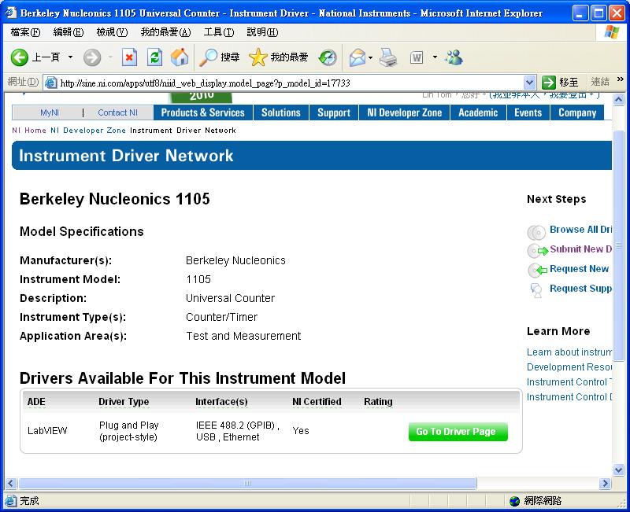Select the Support tab

coord(334,112)
